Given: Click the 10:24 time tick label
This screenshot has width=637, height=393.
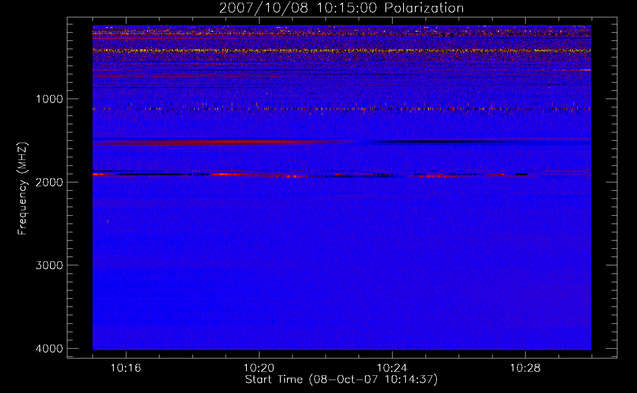Looking at the screenshot, I should coord(392,368).
